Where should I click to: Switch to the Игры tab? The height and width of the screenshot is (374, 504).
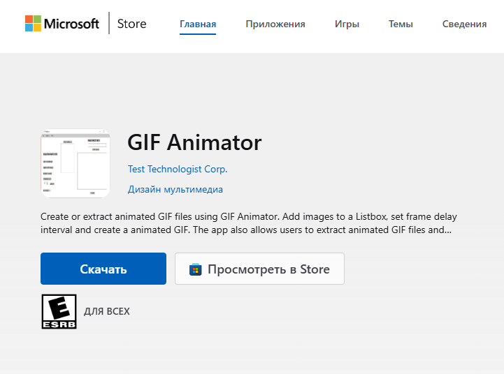(x=347, y=24)
